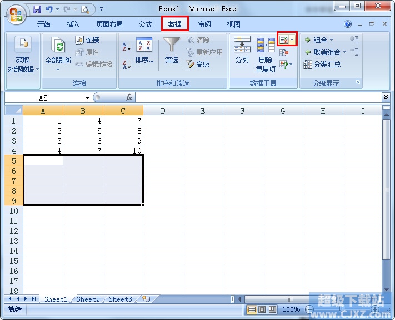Open the 公式 ribbon tab

146,24
